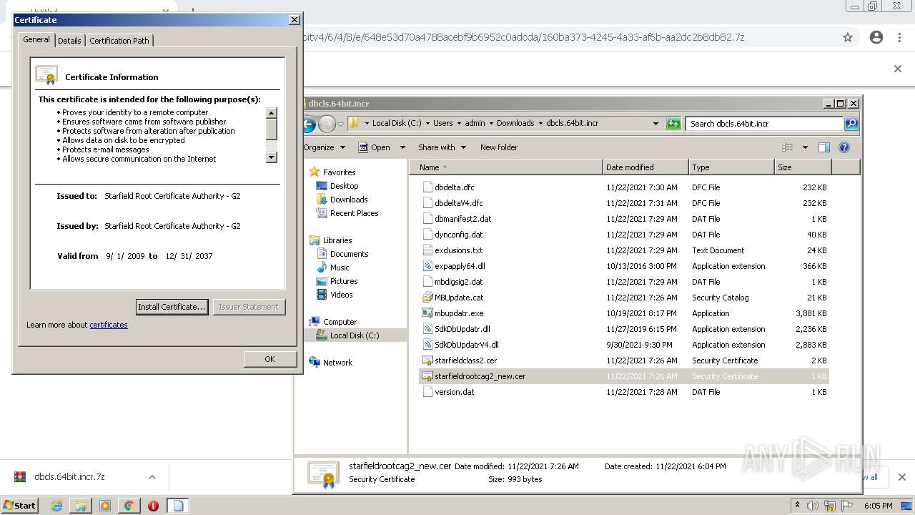915x515 pixels.
Task: Sort by the Type column header
Action: (x=731, y=167)
